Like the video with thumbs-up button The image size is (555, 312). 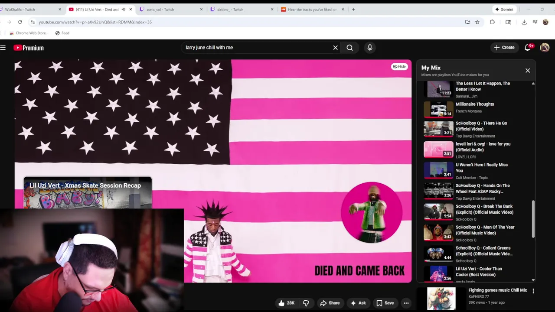[287, 303]
